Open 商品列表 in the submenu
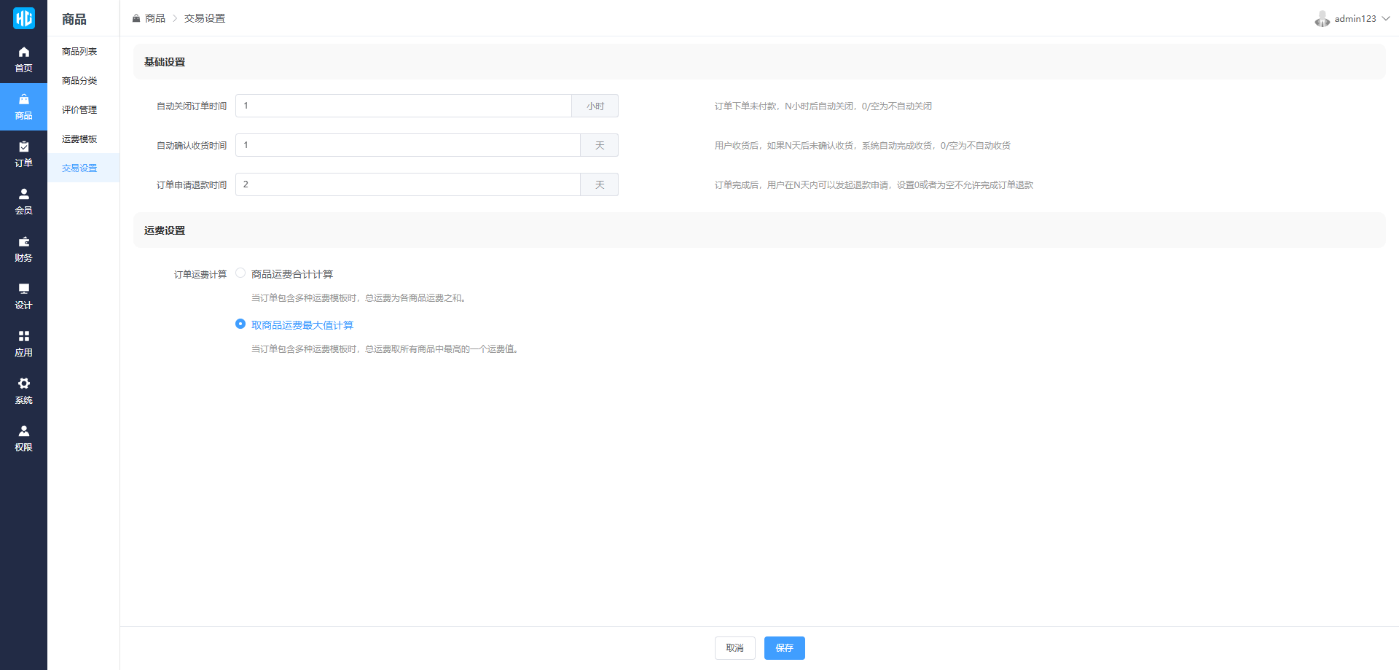This screenshot has height=670, width=1399. 79,52
